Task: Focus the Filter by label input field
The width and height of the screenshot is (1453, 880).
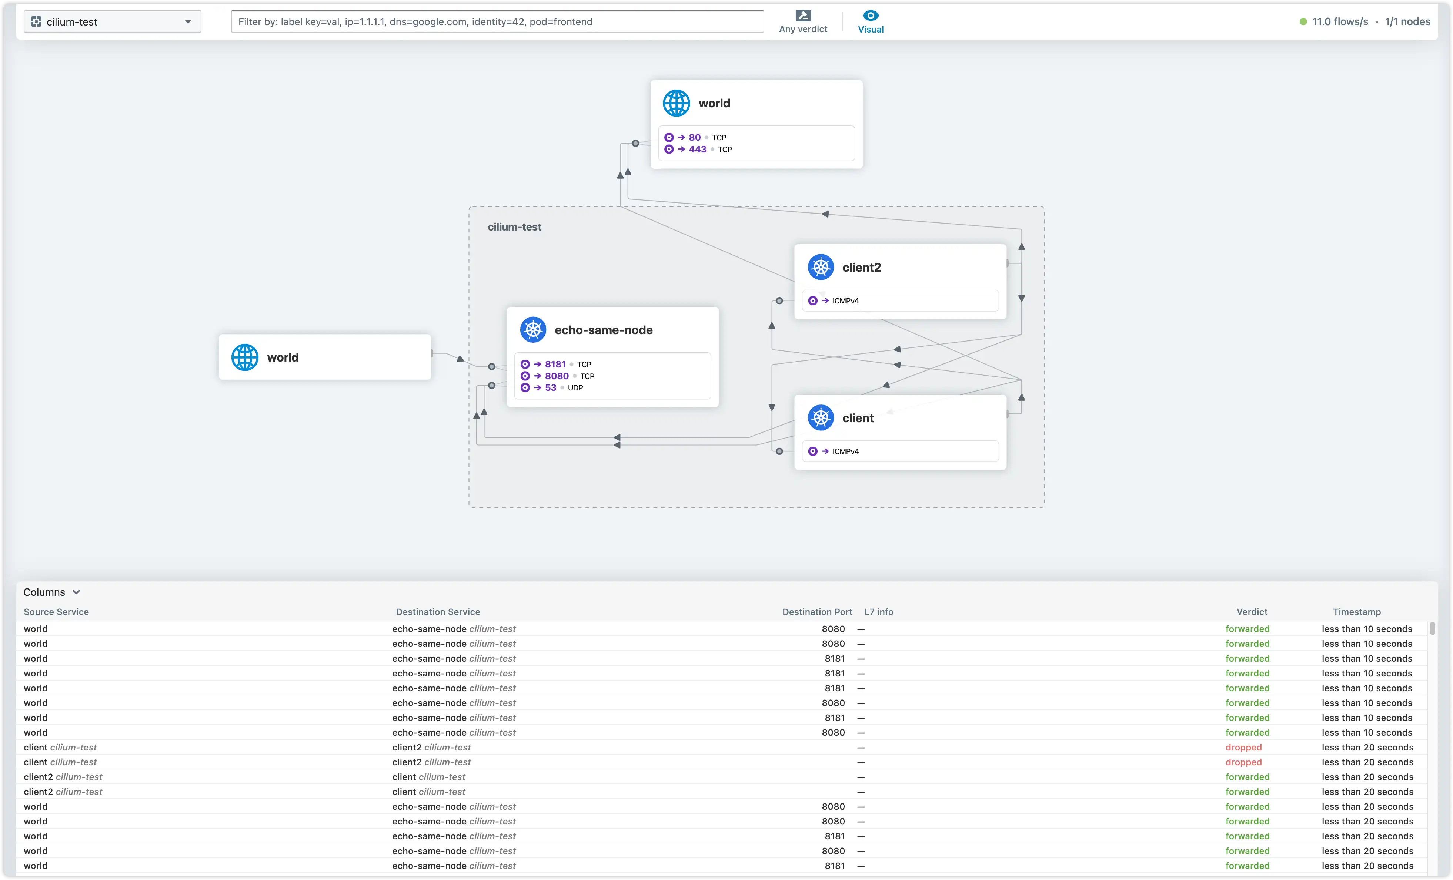Action: 497,22
